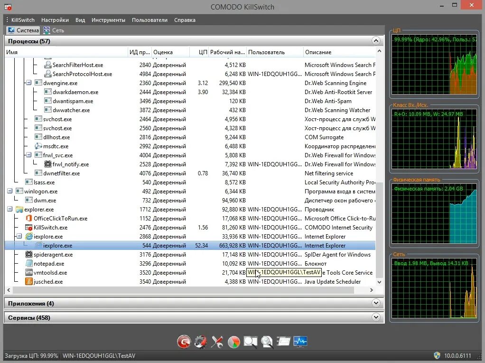Image resolution: width=485 pixels, height=363 pixels.
Task: Expand the Приложения (4) panel
Action: (x=376, y=303)
